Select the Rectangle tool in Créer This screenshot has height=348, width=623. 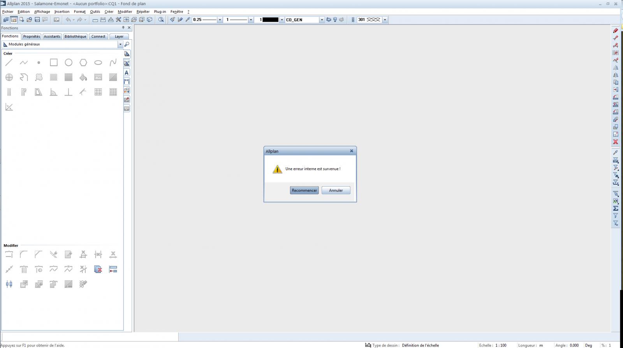54,63
